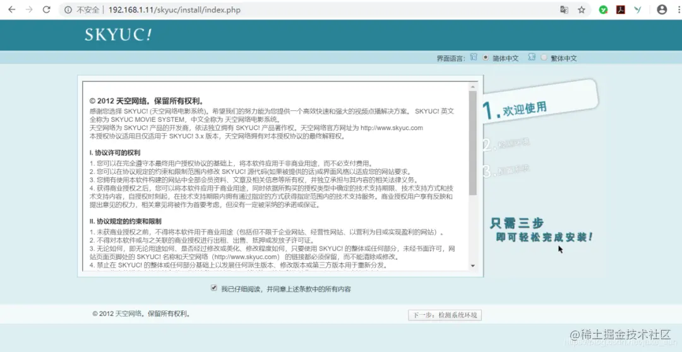Go back with the browser back arrow
The image size is (682, 352).
click(12, 9)
